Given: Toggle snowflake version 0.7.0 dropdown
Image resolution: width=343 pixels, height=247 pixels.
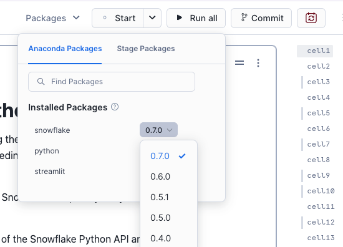Looking at the screenshot, I should (x=158, y=130).
